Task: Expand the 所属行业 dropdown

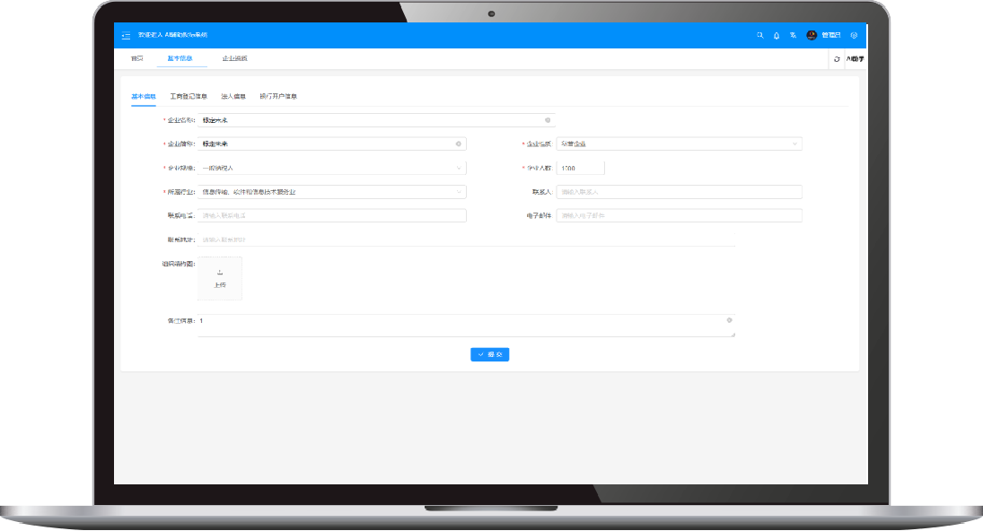Action: click(x=331, y=192)
